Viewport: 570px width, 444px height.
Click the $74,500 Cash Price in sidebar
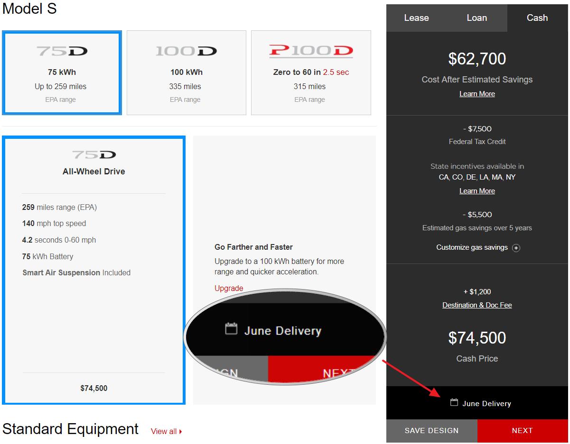(x=477, y=338)
